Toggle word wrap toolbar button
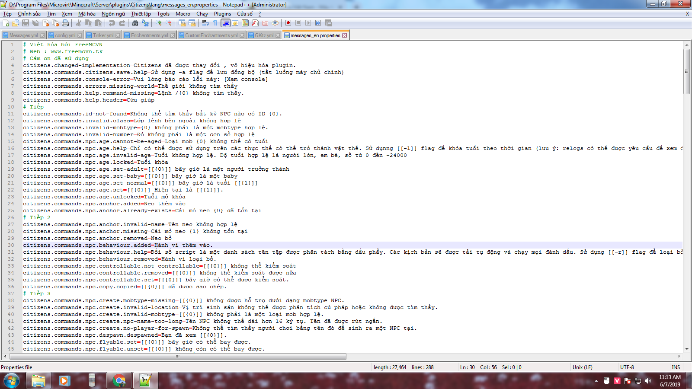Viewport: 692px width, 389px height. tap(205, 23)
